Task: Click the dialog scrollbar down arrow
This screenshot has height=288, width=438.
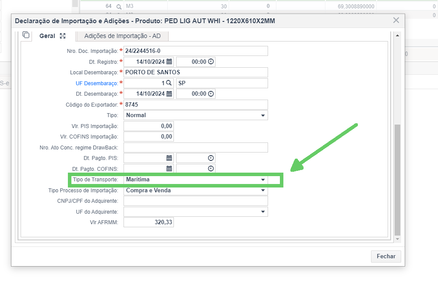Action: pyautogui.click(x=397, y=239)
